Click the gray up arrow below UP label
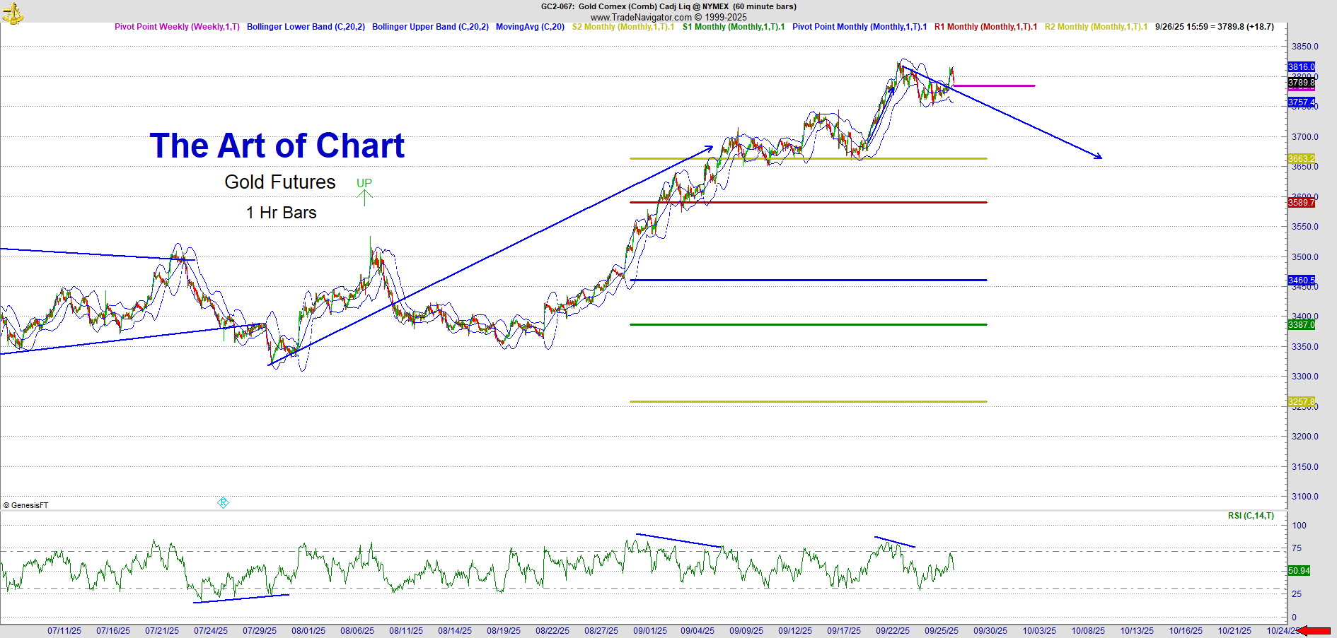Image resolution: width=1337 pixels, height=638 pixels. (364, 198)
